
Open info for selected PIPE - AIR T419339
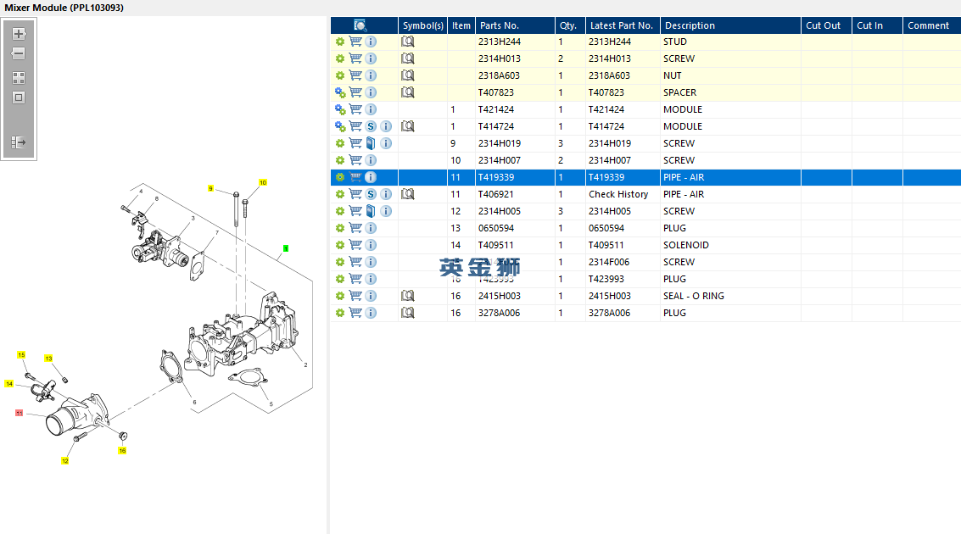pos(371,177)
